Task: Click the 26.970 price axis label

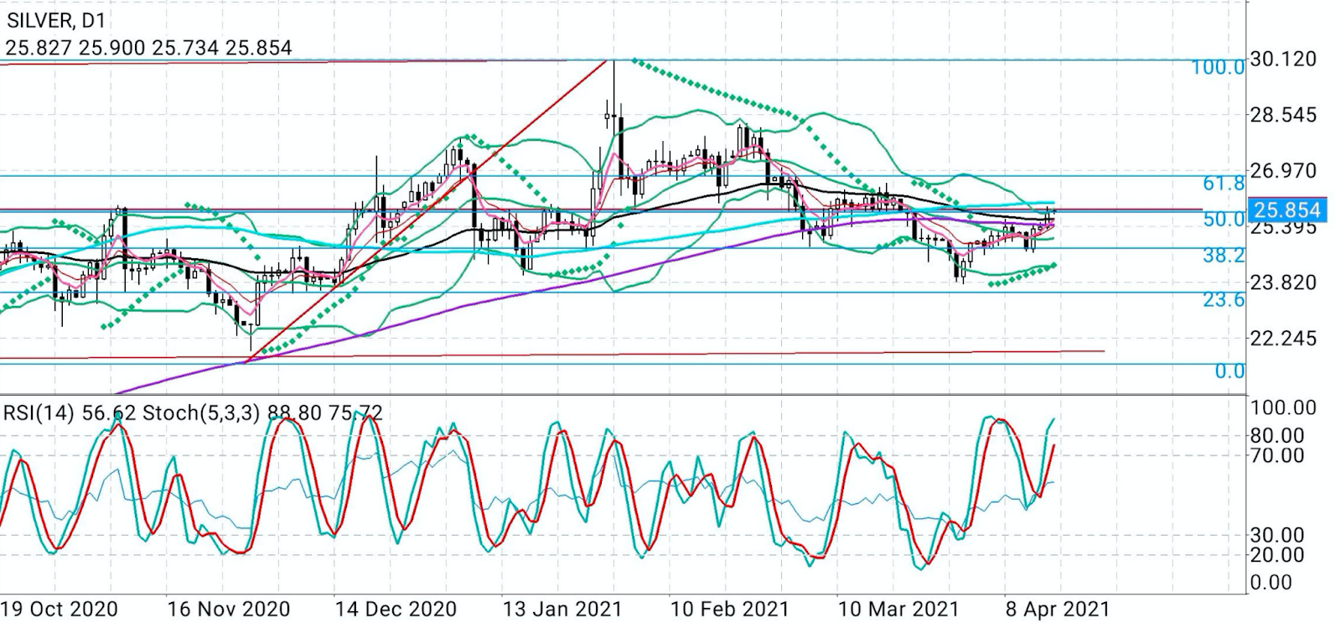Action: pyautogui.click(x=1283, y=171)
